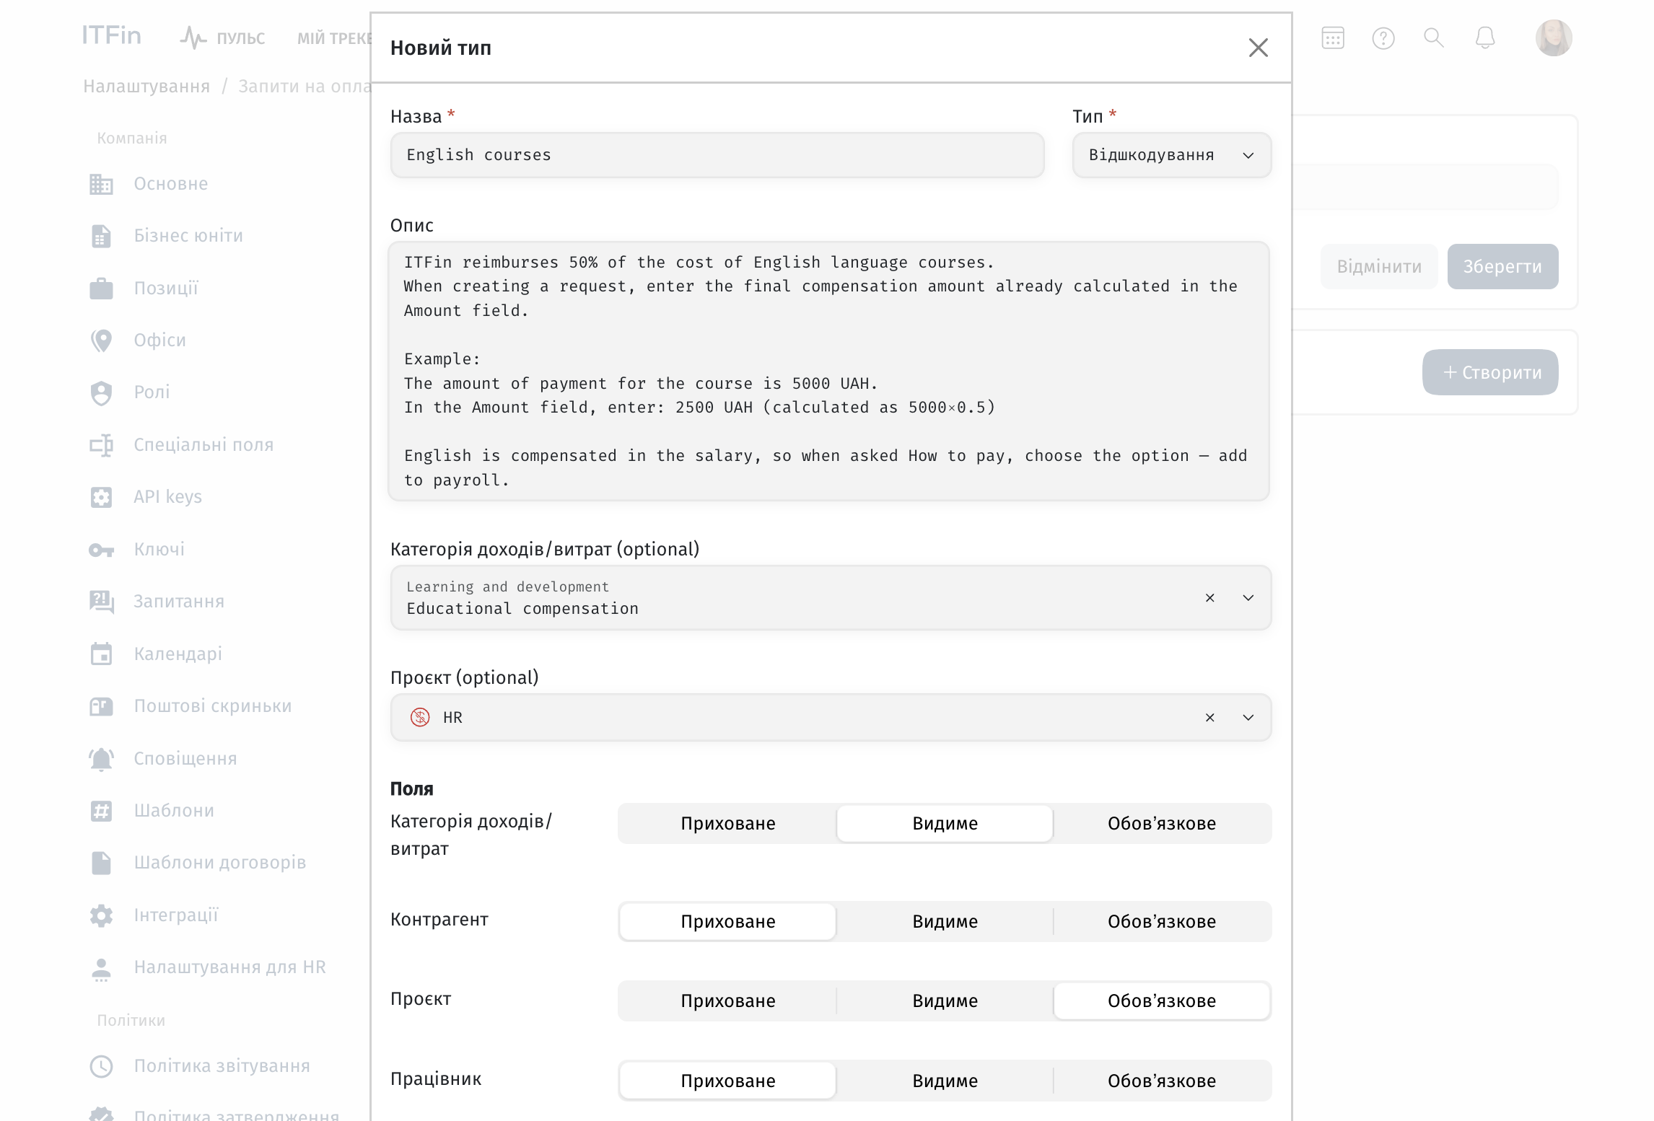The width and height of the screenshot is (1654, 1121).
Task: Click the search magnifier icon
Action: pyautogui.click(x=1433, y=38)
